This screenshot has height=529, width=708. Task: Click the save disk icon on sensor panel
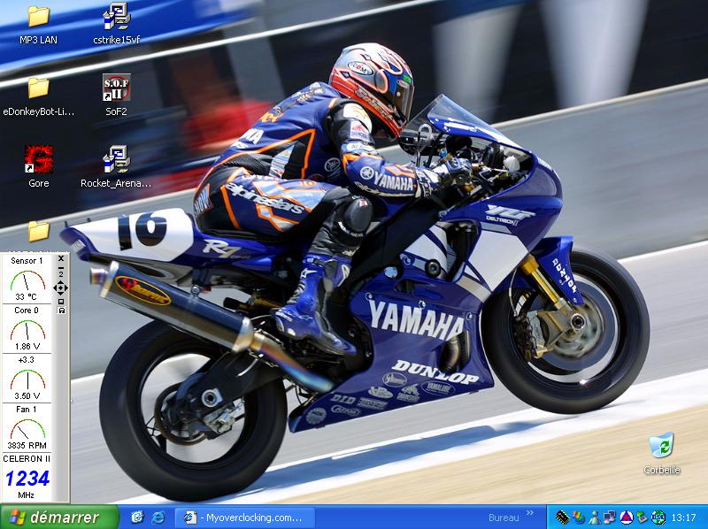coord(61,310)
